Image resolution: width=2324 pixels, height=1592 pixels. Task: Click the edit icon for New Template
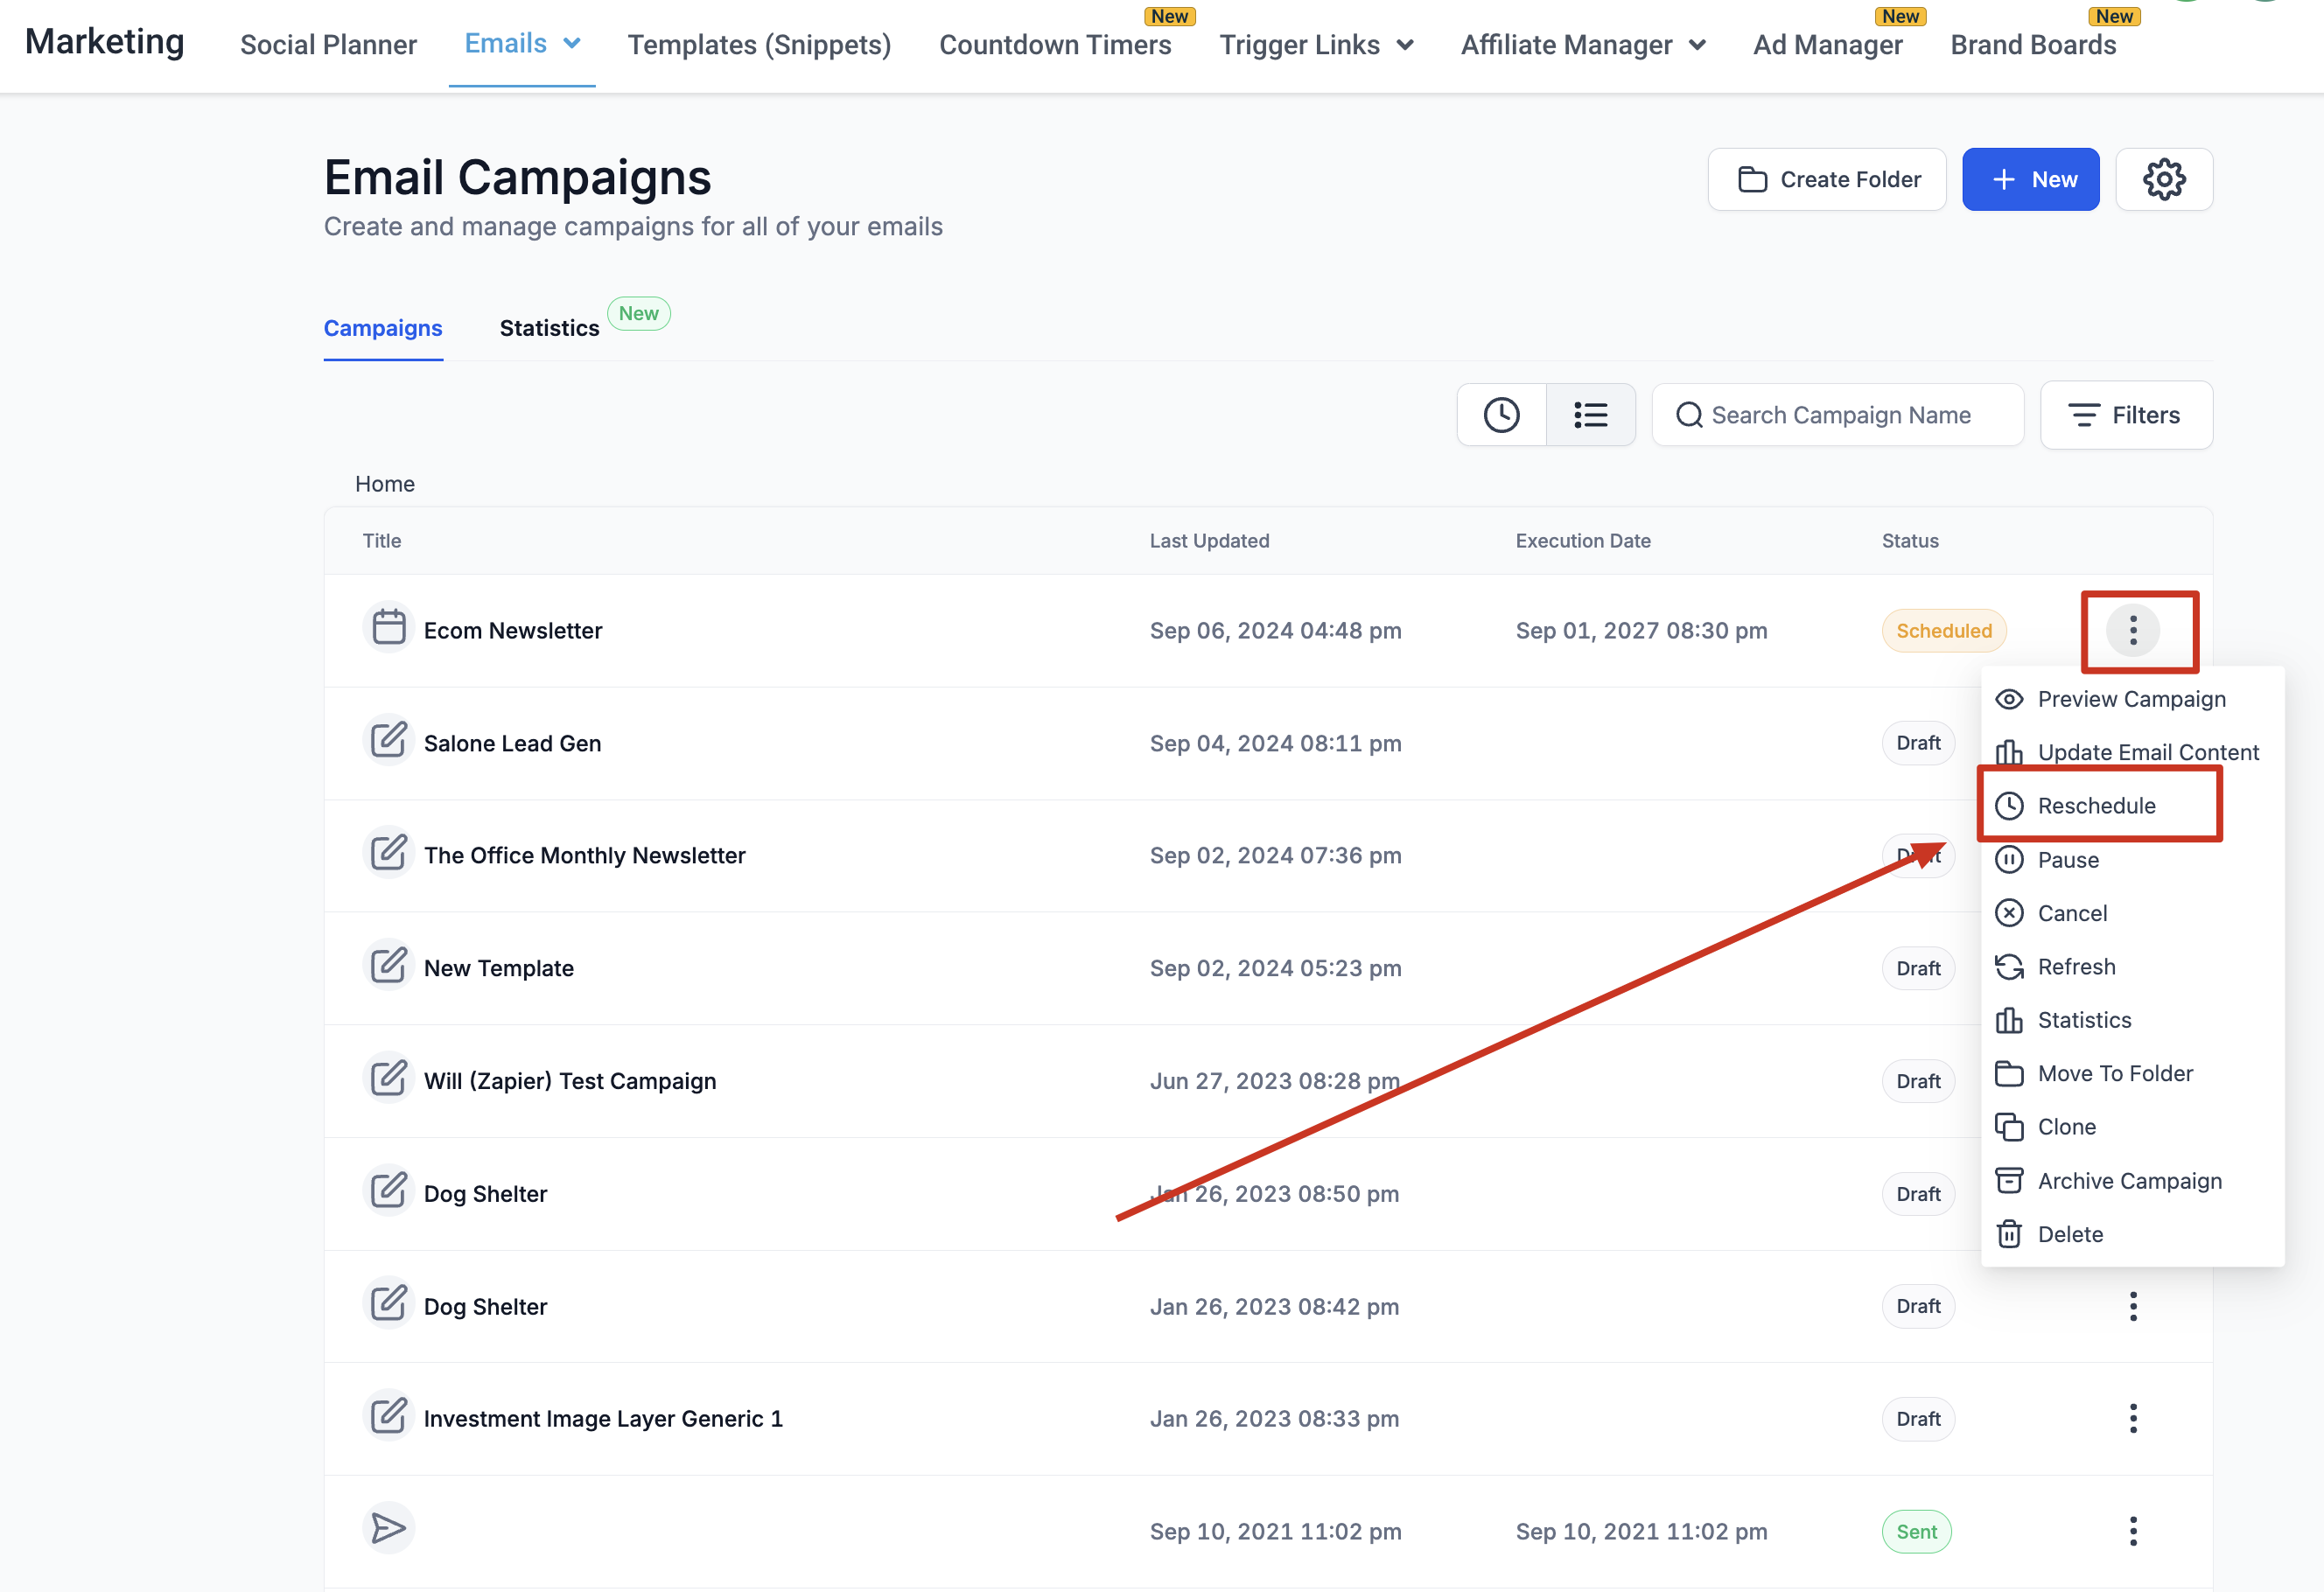(388, 966)
